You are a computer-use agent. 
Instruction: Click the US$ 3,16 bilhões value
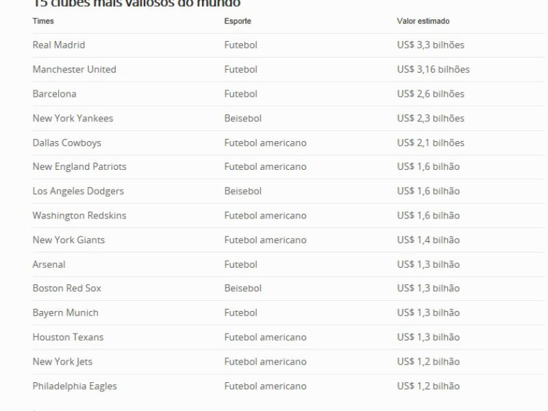point(433,69)
